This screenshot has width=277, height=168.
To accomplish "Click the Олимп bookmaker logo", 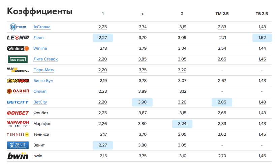I will point(18,91).
